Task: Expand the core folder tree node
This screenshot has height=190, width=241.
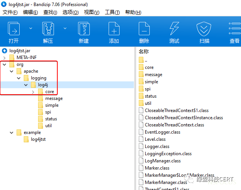Action: 33,92
